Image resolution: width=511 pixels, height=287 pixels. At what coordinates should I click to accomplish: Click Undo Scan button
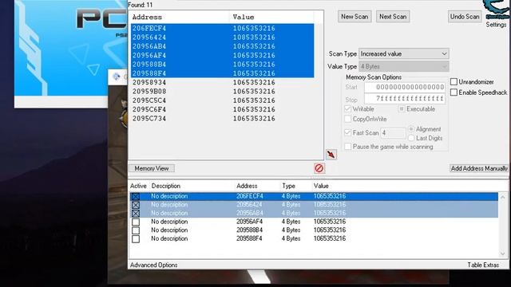tap(465, 17)
